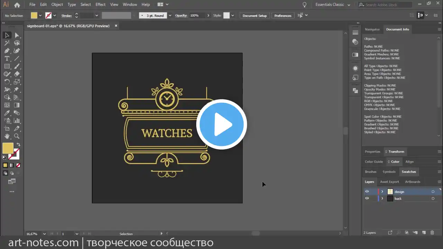The image size is (443, 249).
Task: Click the Preferences button
Action: tap(283, 16)
